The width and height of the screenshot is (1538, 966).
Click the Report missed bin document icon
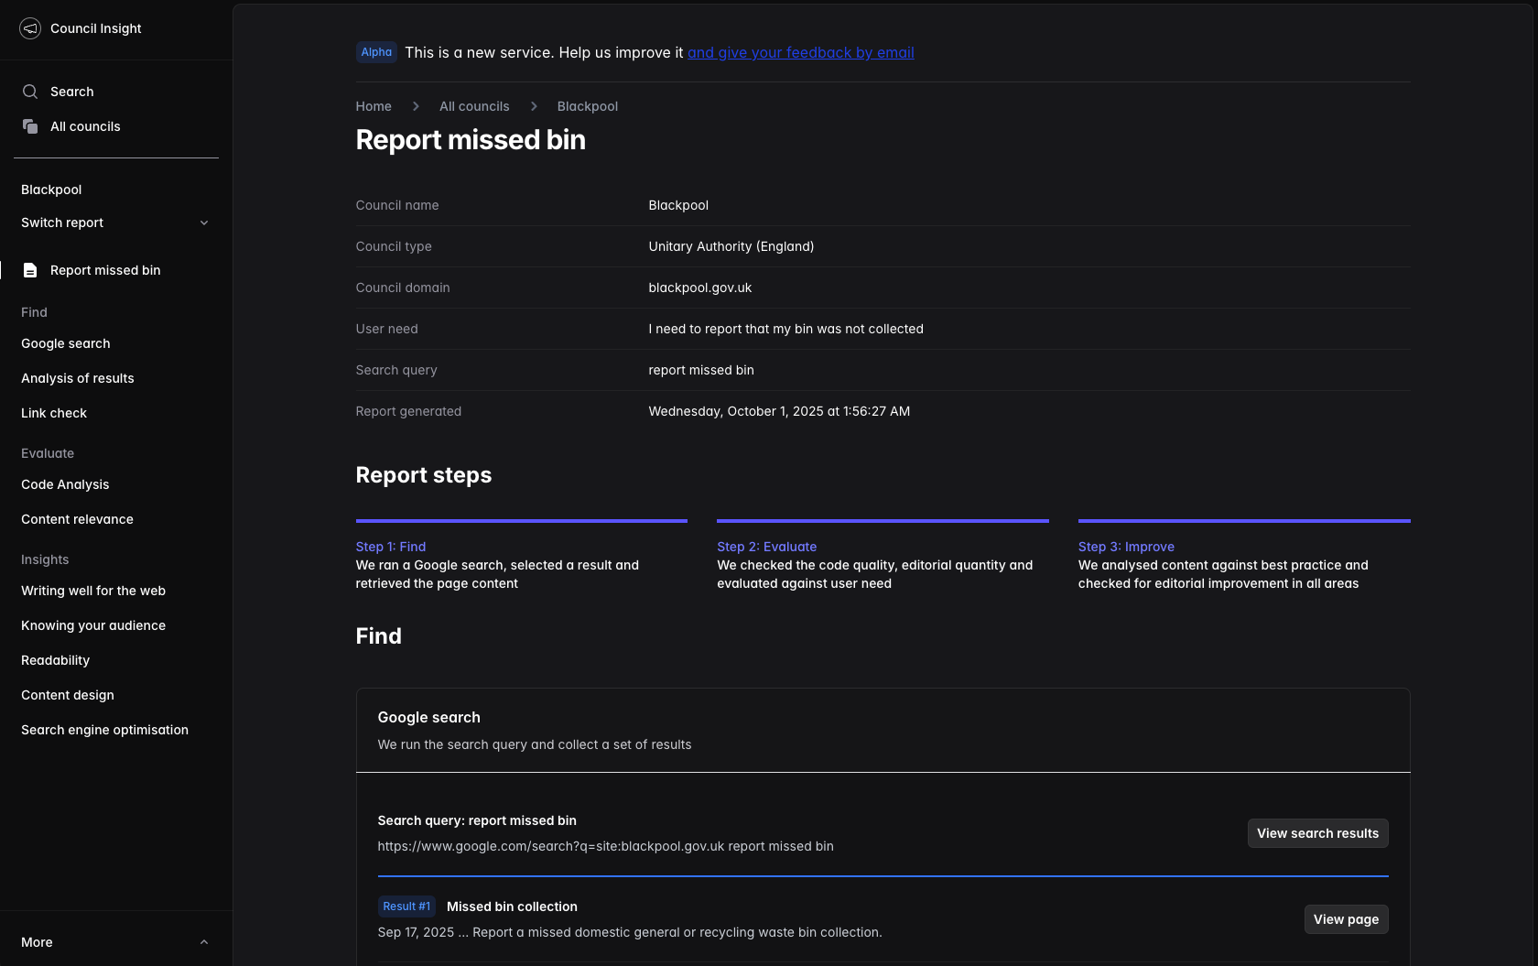[30, 270]
